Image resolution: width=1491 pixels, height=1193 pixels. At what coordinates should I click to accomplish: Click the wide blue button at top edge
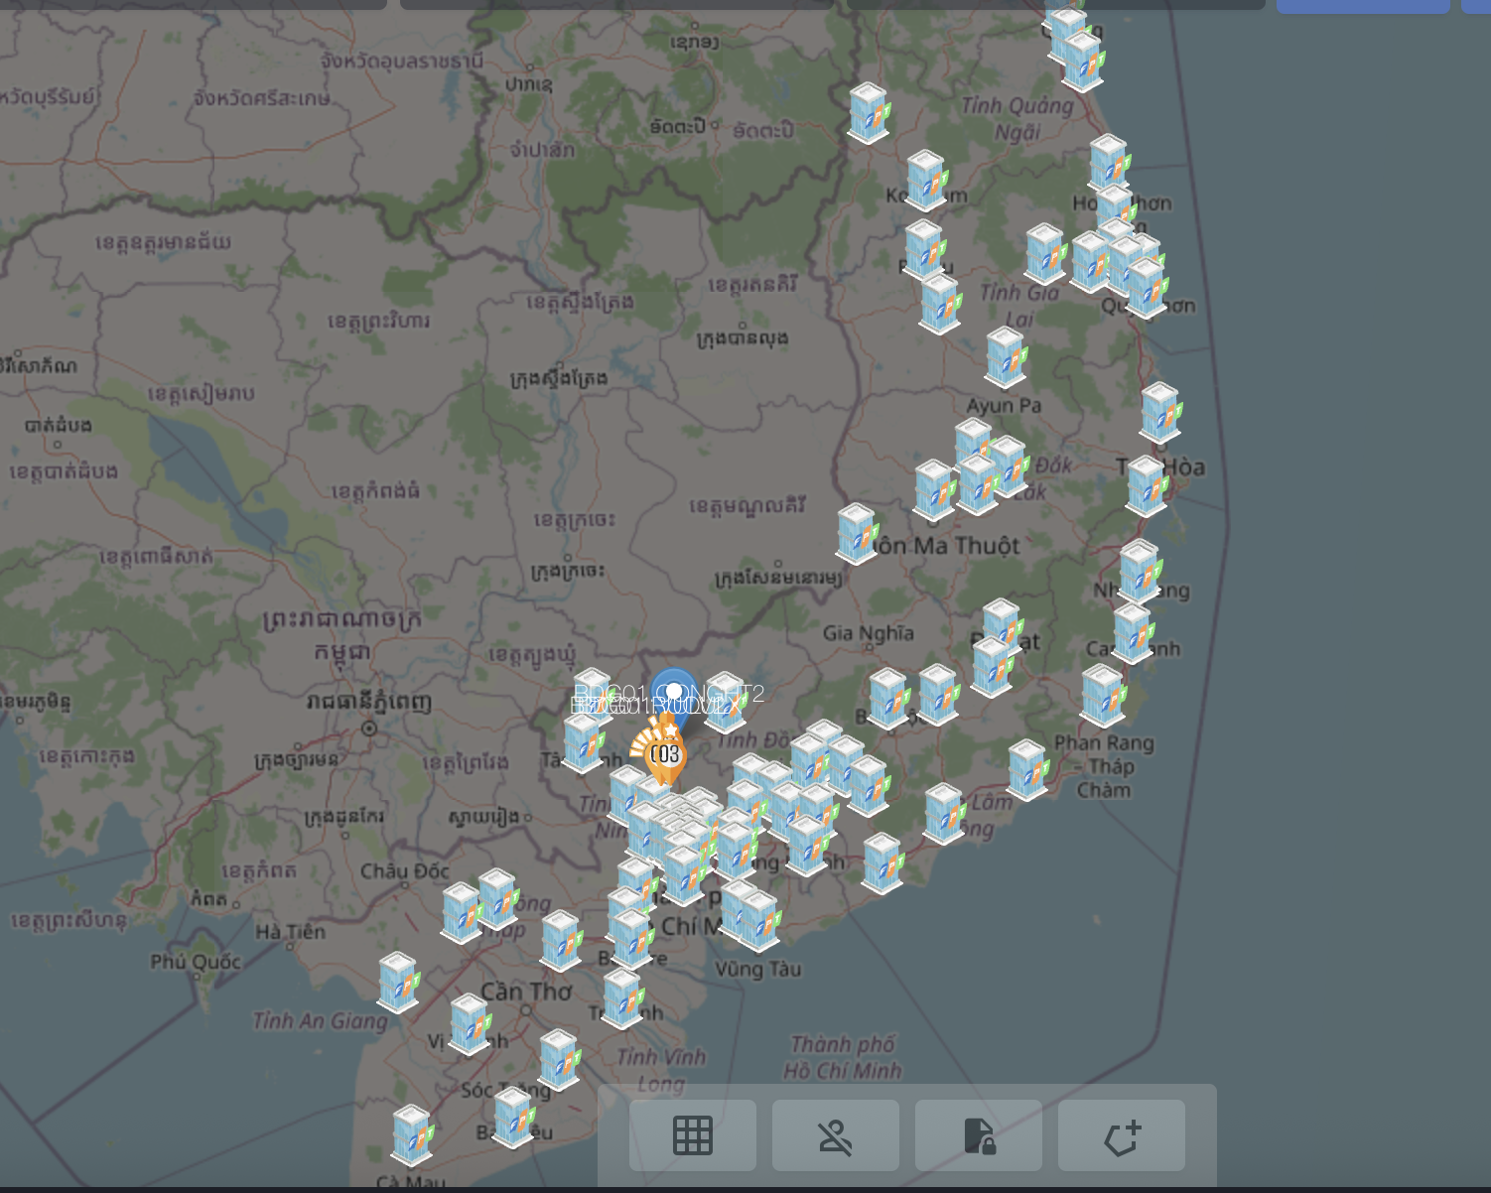point(1362,6)
